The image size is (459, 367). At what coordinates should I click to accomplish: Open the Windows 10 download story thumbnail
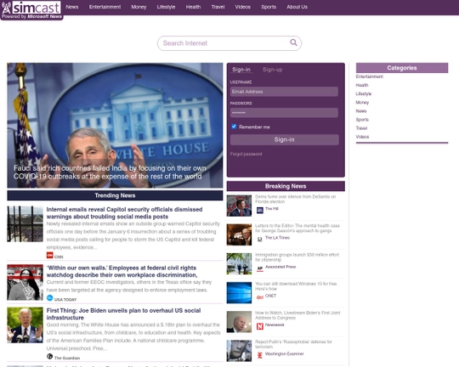pyautogui.click(x=239, y=292)
